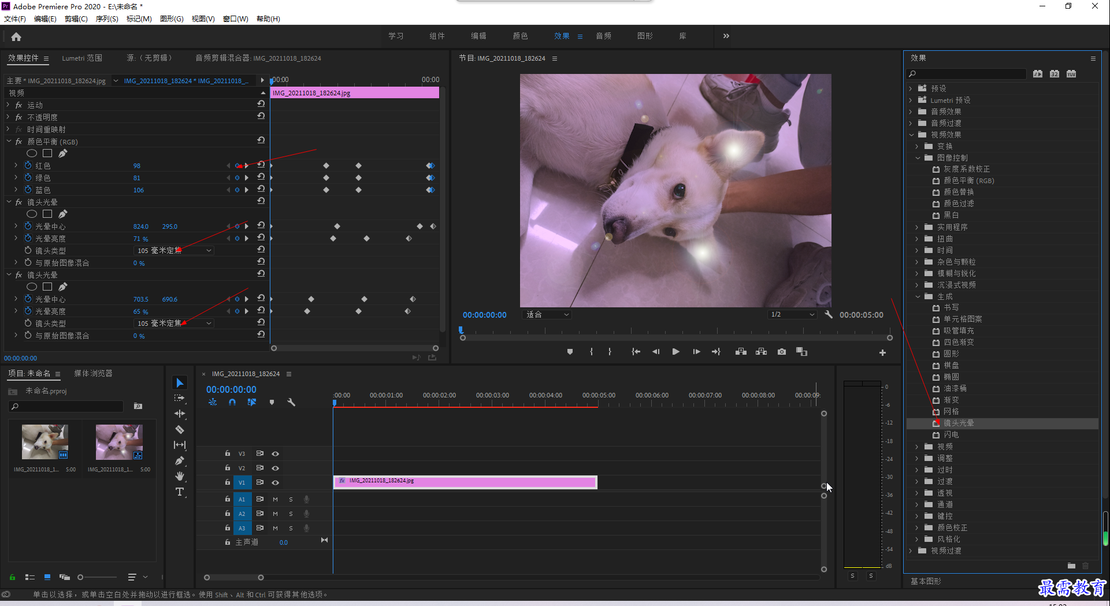Open the 文件(F) menu

click(15, 19)
